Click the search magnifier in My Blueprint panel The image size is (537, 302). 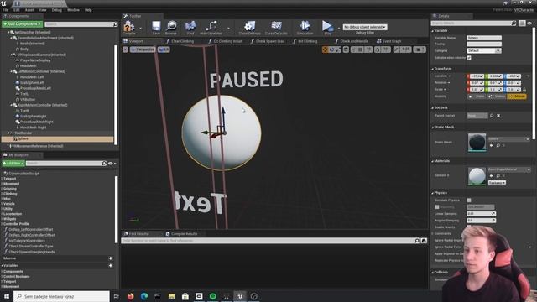click(104, 164)
